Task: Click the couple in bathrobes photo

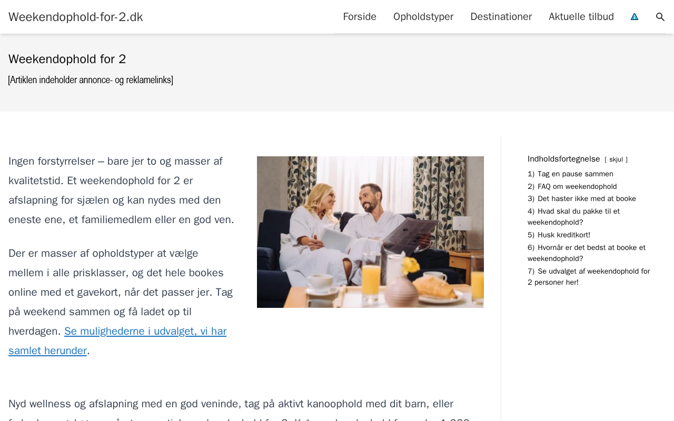Action: coord(370,232)
